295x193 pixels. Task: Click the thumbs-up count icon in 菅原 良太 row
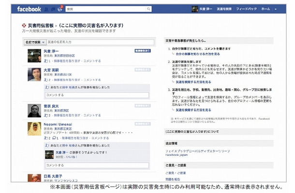tap(46, 115)
